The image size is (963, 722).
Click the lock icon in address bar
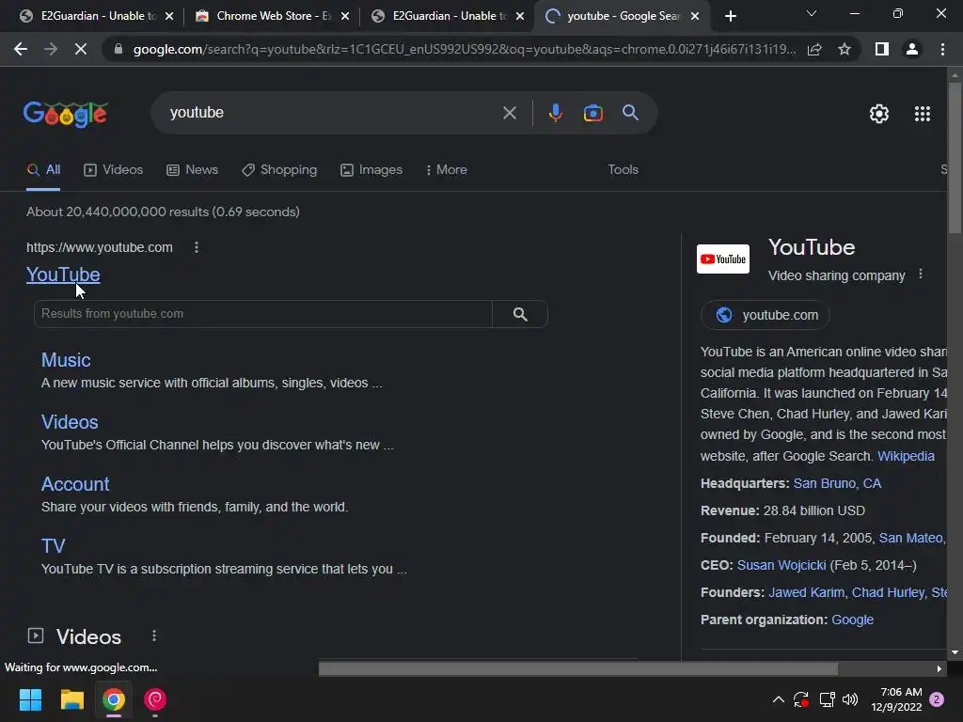tap(118, 49)
